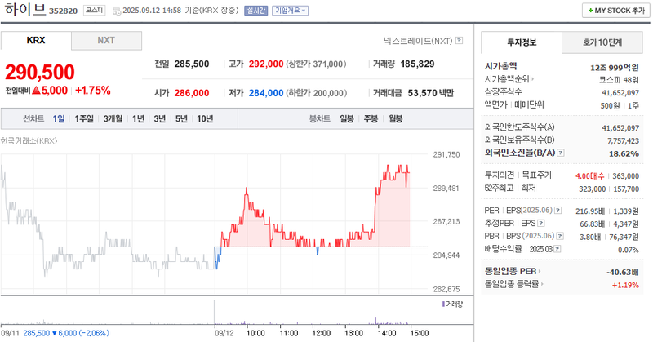
Task: Select the 호가10단계 tab
Action: pyautogui.click(x=602, y=42)
